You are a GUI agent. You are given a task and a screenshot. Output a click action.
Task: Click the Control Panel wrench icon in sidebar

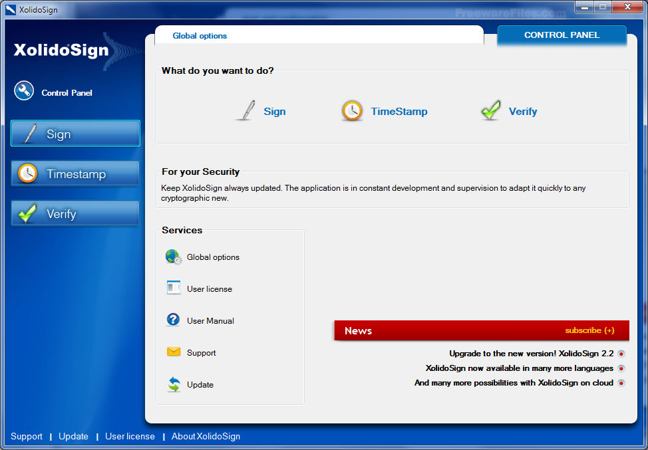[23, 90]
